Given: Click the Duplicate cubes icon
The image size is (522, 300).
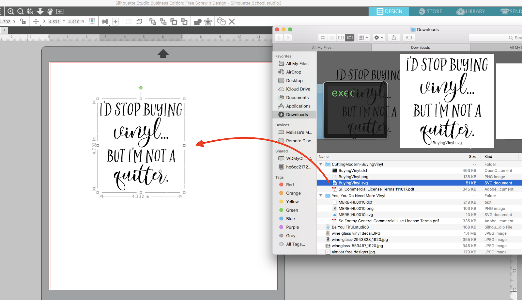Looking at the screenshot, I should (222, 21).
